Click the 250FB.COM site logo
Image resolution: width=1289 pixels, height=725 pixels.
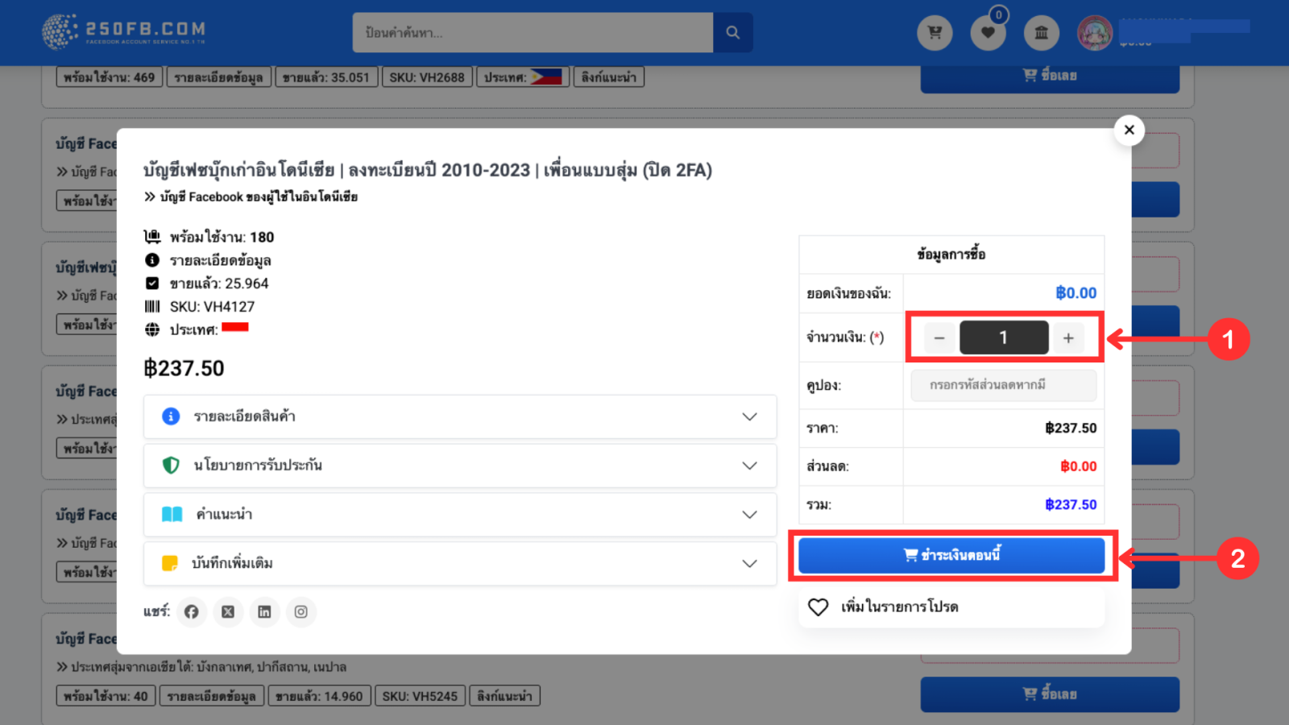tap(124, 32)
